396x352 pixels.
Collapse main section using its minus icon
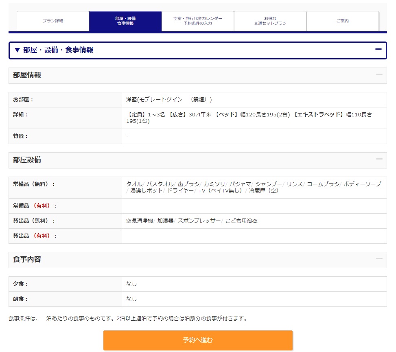pyautogui.click(x=378, y=49)
